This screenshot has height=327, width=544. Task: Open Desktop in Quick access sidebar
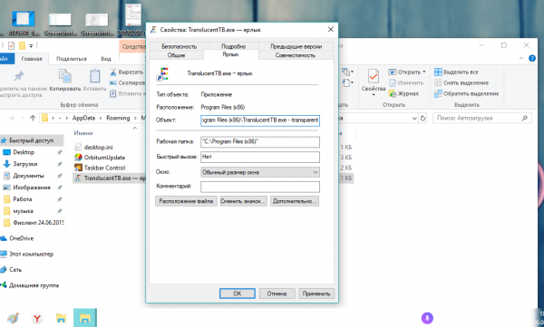pos(24,152)
